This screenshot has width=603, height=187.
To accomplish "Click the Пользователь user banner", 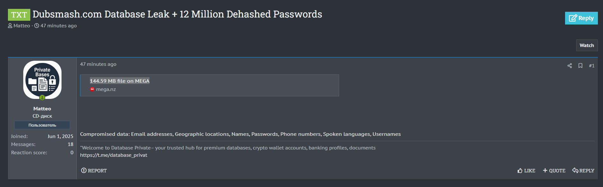I will pyautogui.click(x=42, y=125).
